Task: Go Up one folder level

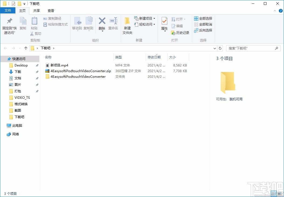Action: 26,48
